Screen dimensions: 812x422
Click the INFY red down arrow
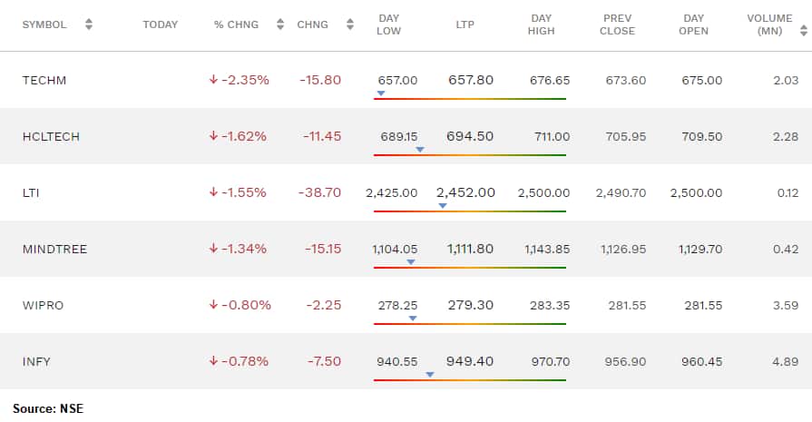[213, 361]
